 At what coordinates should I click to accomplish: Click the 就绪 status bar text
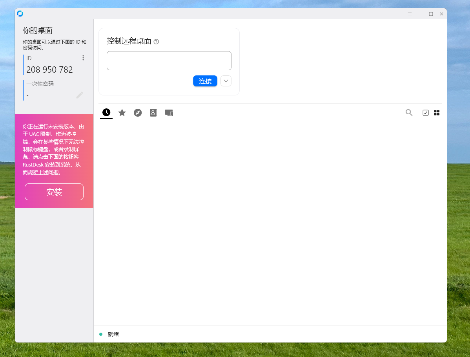[113, 334]
